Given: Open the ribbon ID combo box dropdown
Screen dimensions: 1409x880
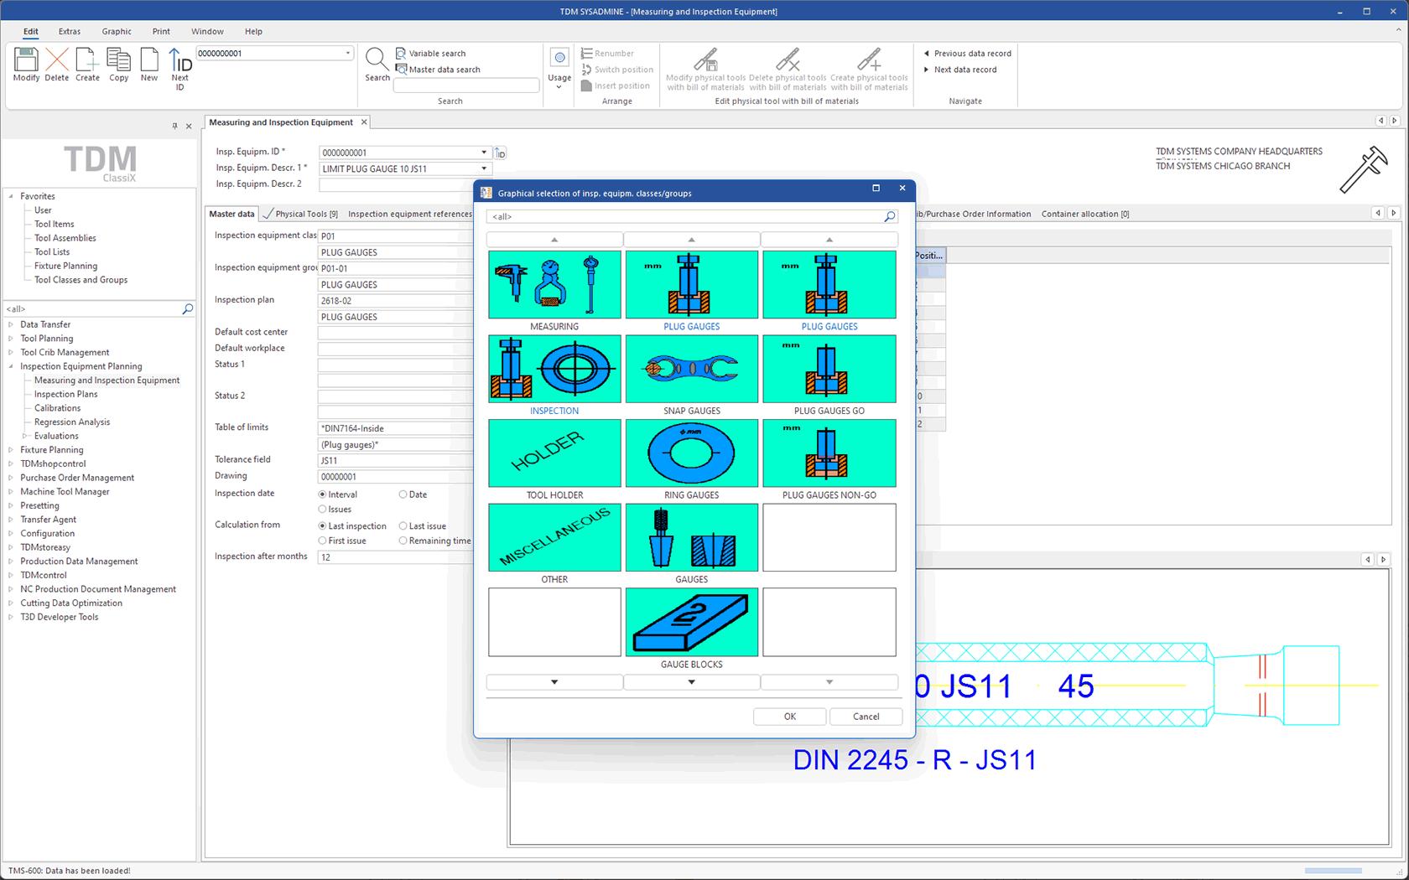Looking at the screenshot, I should click(x=348, y=53).
